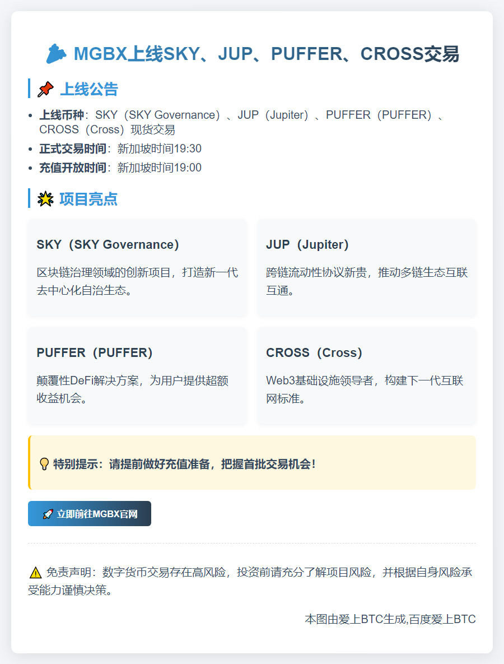
Task: Click the 免责声明 disclaimer paragraph
Action: click(x=250, y=581)
